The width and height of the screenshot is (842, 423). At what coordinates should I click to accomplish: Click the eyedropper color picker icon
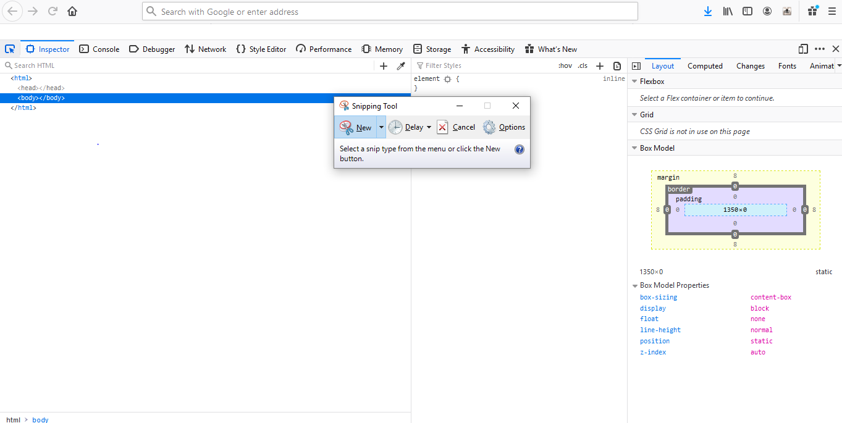tap(401, 66)
